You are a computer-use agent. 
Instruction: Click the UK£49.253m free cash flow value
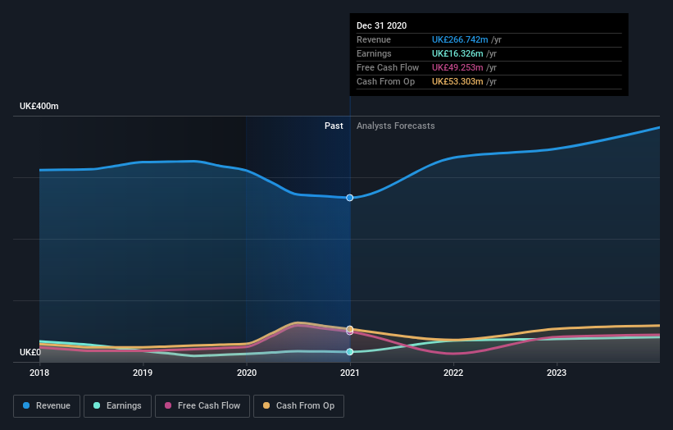pyautogui.click(x=457, y=67)
